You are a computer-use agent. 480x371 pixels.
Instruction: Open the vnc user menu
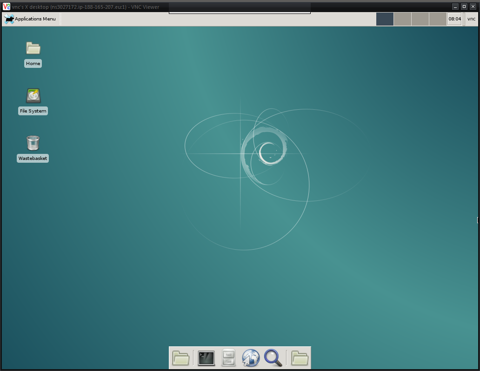click(472, 19)
